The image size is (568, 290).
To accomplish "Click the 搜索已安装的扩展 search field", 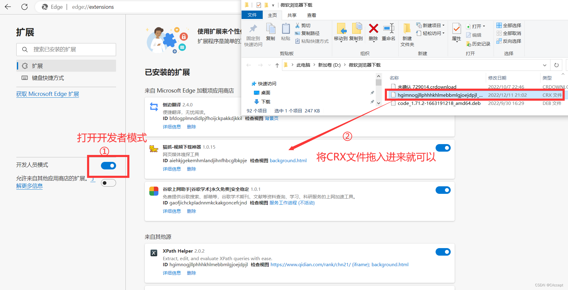I will pos(66,49).
